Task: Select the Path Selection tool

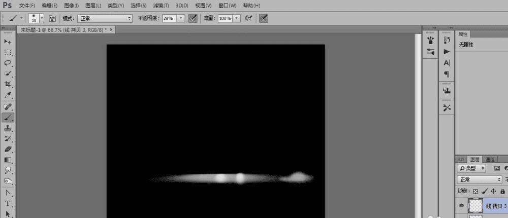Action: (8, 214)
